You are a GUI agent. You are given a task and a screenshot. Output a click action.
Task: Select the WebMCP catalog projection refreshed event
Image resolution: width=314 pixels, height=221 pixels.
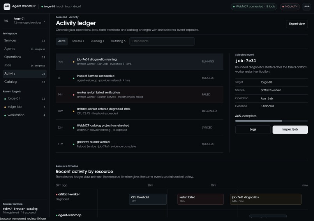point(139,127)
